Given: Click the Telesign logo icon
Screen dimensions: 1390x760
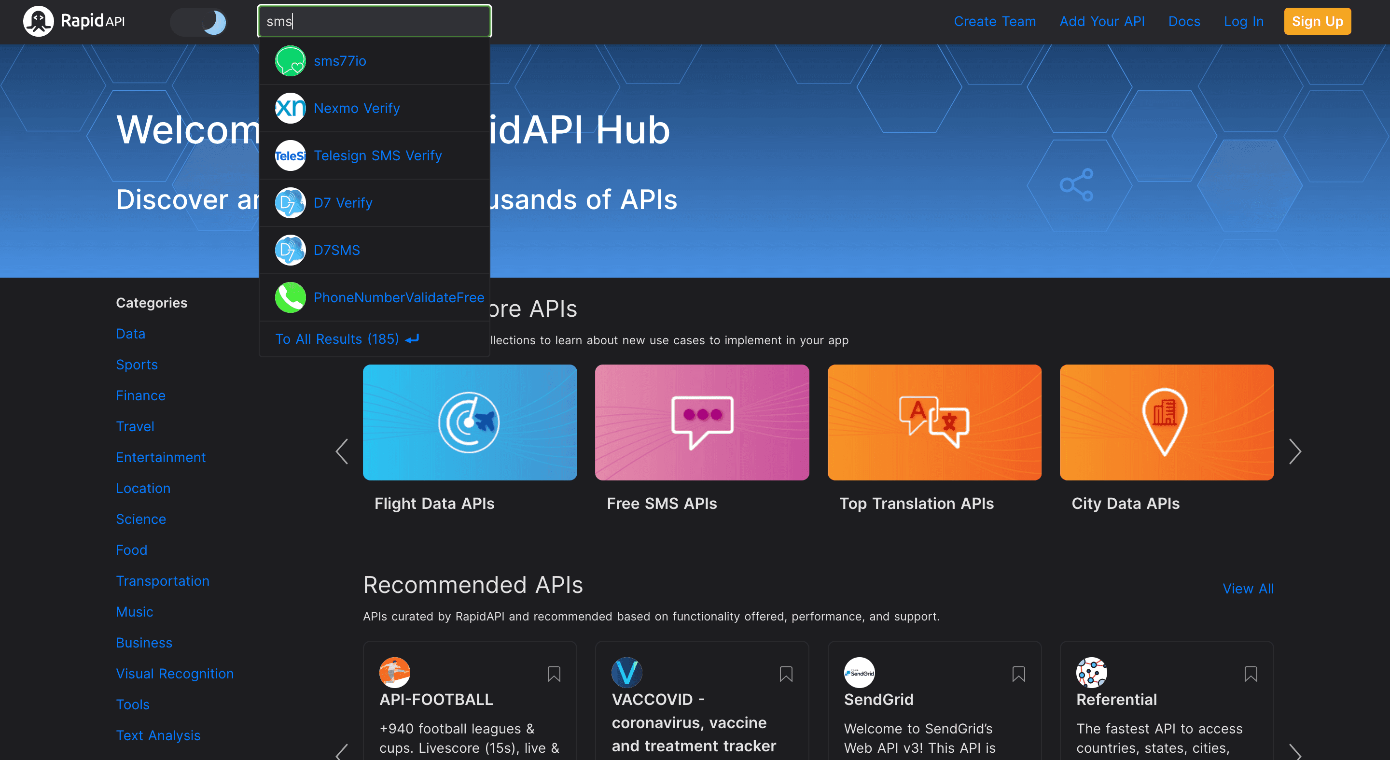Looking at the screenshot, I should point(290,155).
